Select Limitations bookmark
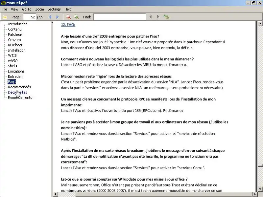This screenshot has height=197, width=263. (x=16, y=71)
